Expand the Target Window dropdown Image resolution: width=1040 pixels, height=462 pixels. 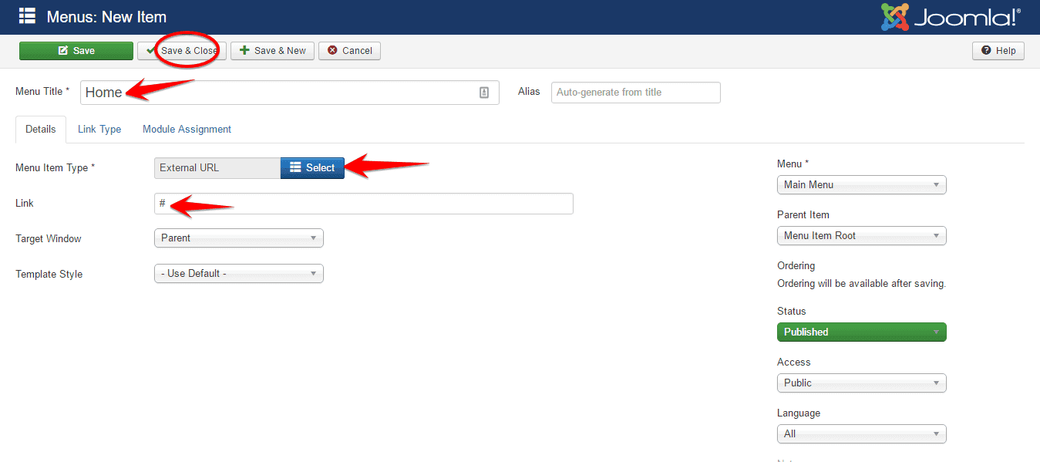(x=238, y=238)
